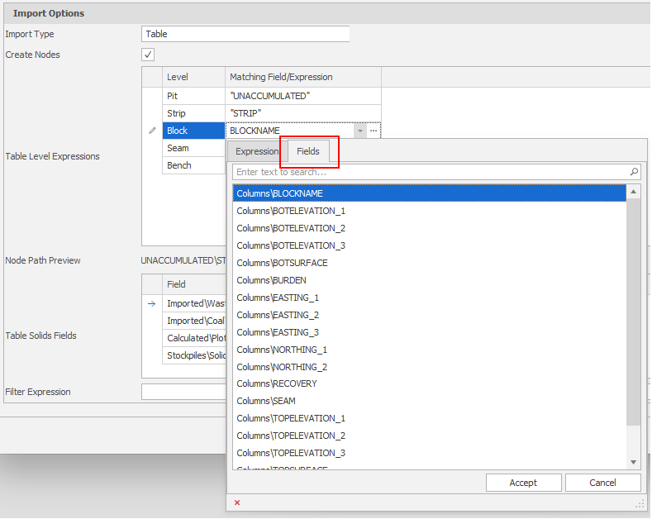Click the ellipsis button next to BLOCKNAME
652x519 pixels.
[x=374, y=131]
